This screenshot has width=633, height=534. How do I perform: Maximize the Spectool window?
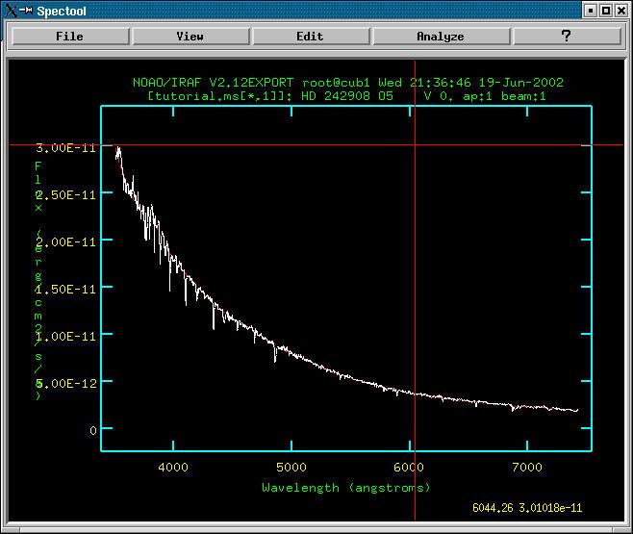coord(606,10)
